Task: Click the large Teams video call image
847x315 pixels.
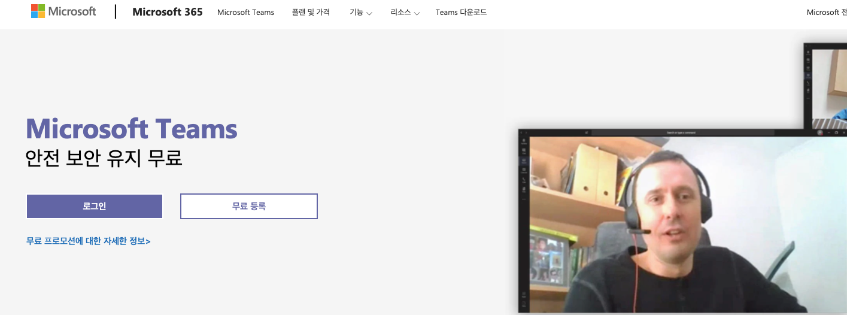Action: (682, 222)
